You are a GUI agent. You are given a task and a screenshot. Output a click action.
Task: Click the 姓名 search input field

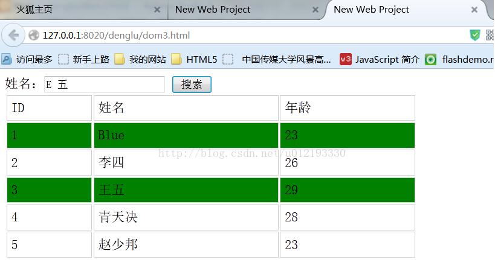pos(105,84)
